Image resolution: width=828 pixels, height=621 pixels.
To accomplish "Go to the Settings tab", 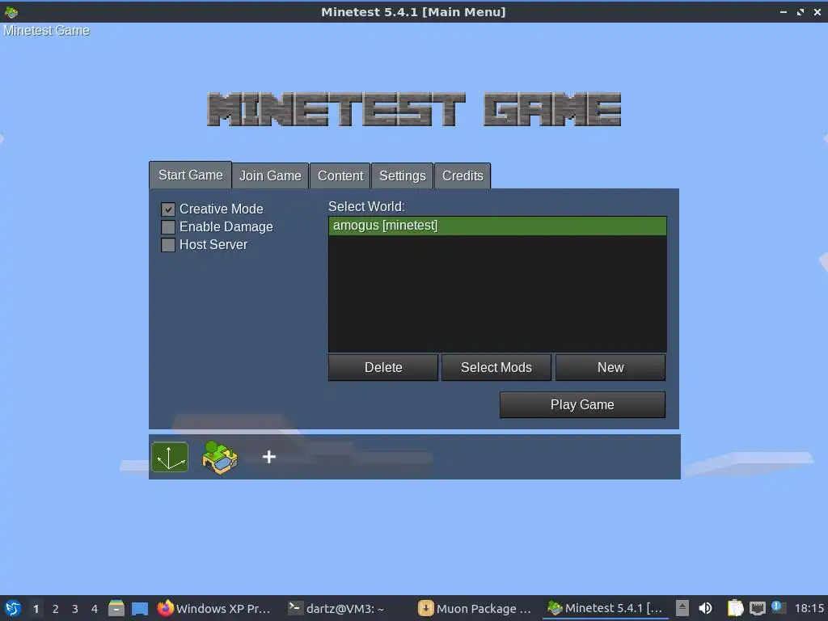I will (403, 175).
